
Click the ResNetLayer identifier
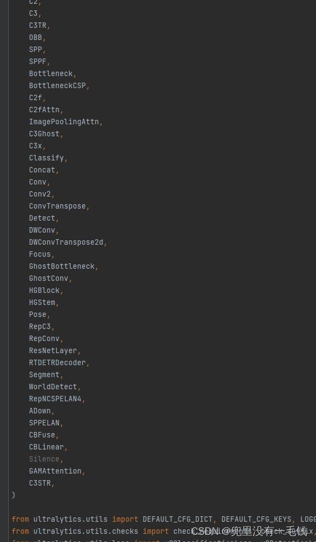(53, 350)
